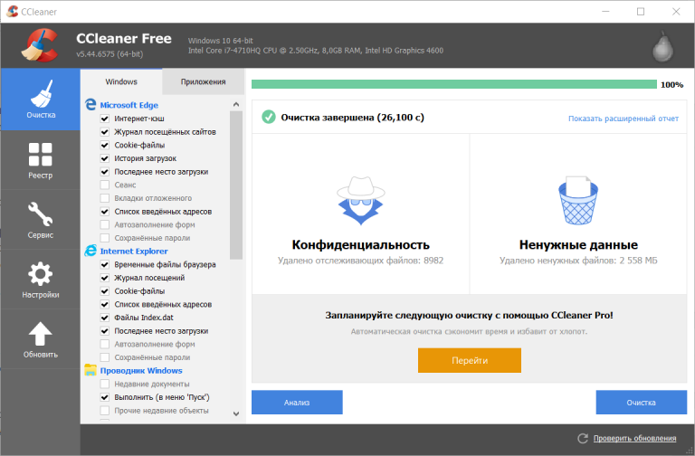Open the Сервис wrench section
Screen dimensions: 695x456
41,220
